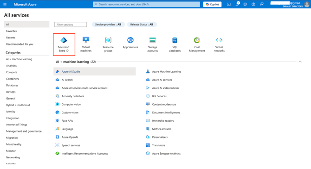Select the DevOps category
Viewport: 311px width, 169px height.
point(11,92)
